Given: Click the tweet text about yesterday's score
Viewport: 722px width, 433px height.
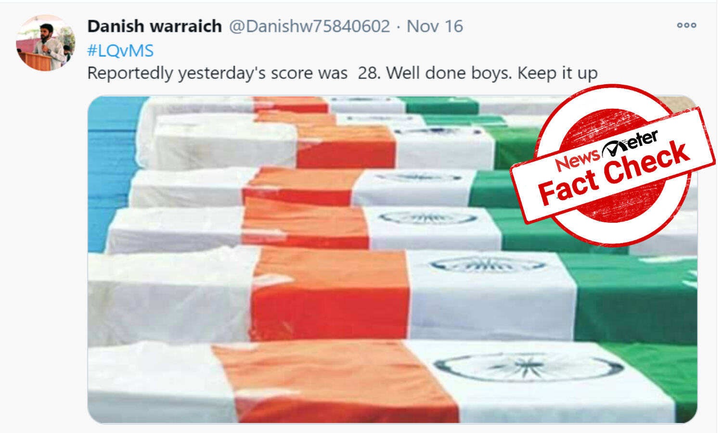Looking at the screenshot, I should [342, 73].
